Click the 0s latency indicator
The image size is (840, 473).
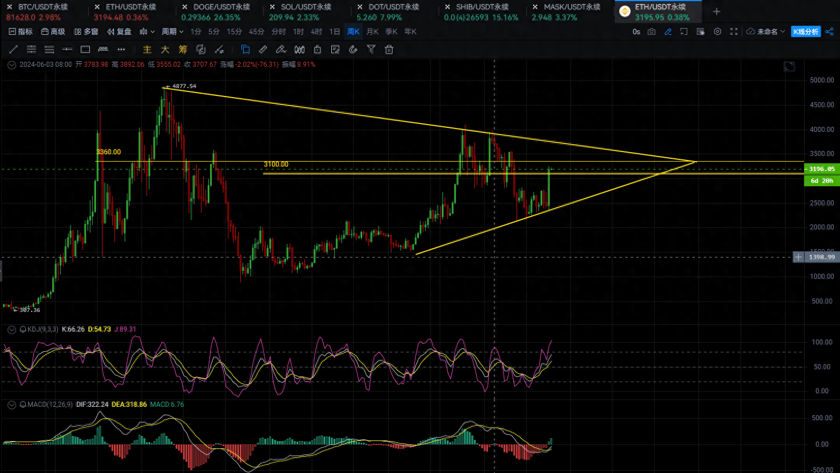coord(636,31)
